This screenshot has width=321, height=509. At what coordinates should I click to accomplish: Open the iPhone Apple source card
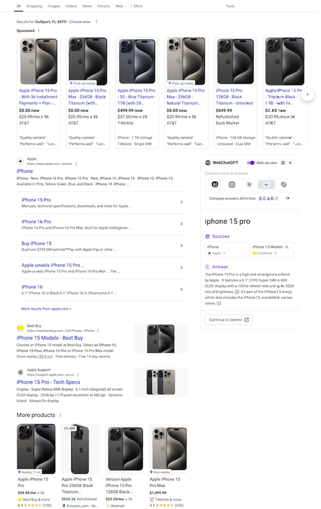226,250
